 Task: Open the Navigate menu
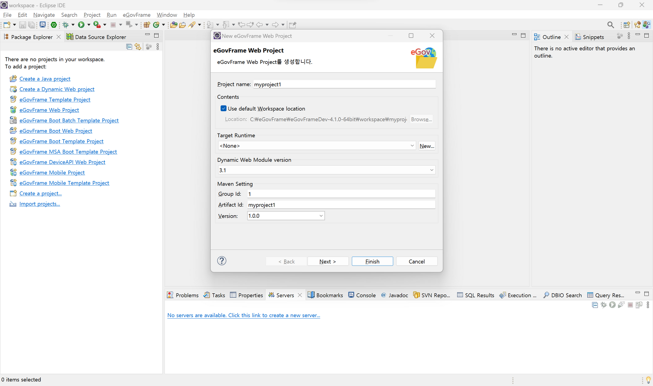[44, 15]
